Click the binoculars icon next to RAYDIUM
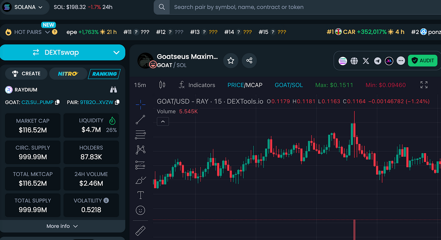Screen dimensions: 441x240 [113, 90]
